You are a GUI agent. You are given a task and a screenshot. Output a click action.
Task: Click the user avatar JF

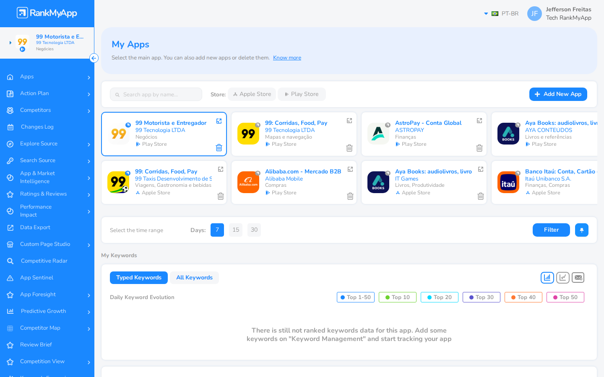(x=534, y=13)
